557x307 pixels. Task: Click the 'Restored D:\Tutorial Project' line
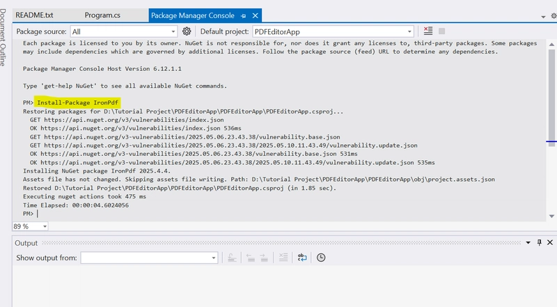click(x=180, y=188)
